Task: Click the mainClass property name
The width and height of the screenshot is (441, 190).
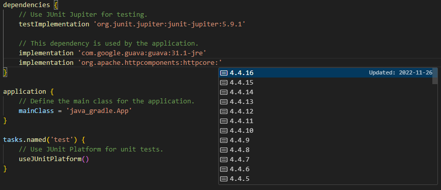Action: pos(36,110)
